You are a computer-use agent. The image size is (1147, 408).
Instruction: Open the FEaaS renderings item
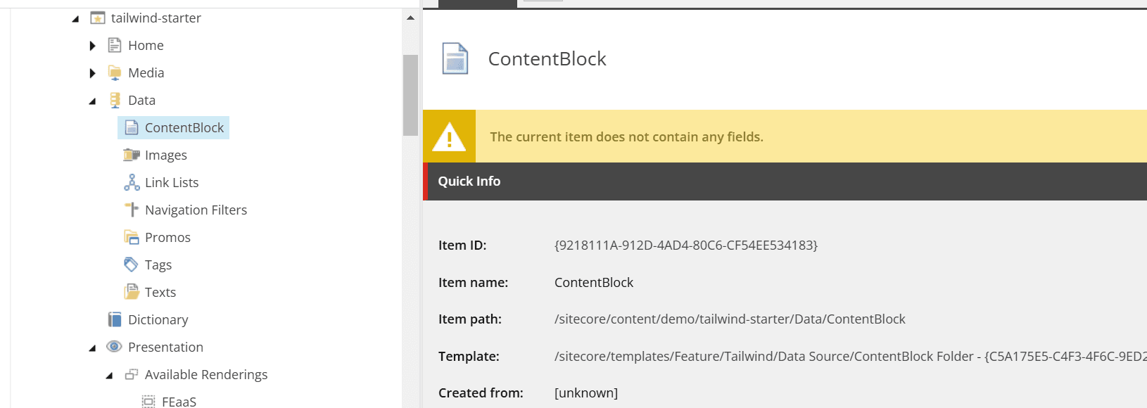coord(179,402)
